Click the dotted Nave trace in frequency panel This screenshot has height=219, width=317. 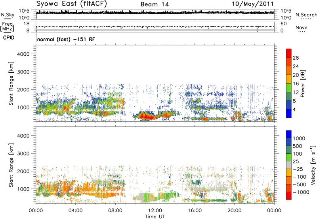(155, 26)
